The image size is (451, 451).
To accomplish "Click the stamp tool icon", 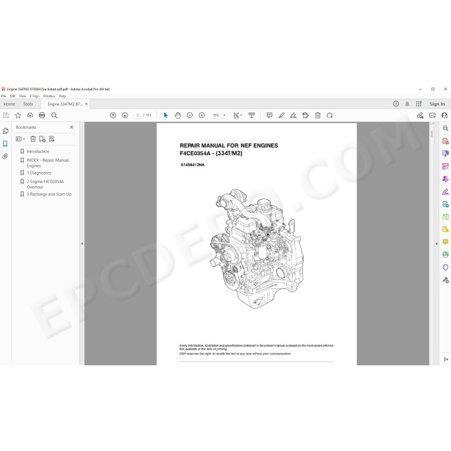I will (305, 115).
